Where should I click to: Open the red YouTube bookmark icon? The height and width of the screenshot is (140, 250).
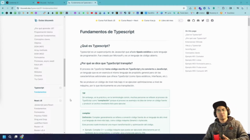tap(92, 13)
